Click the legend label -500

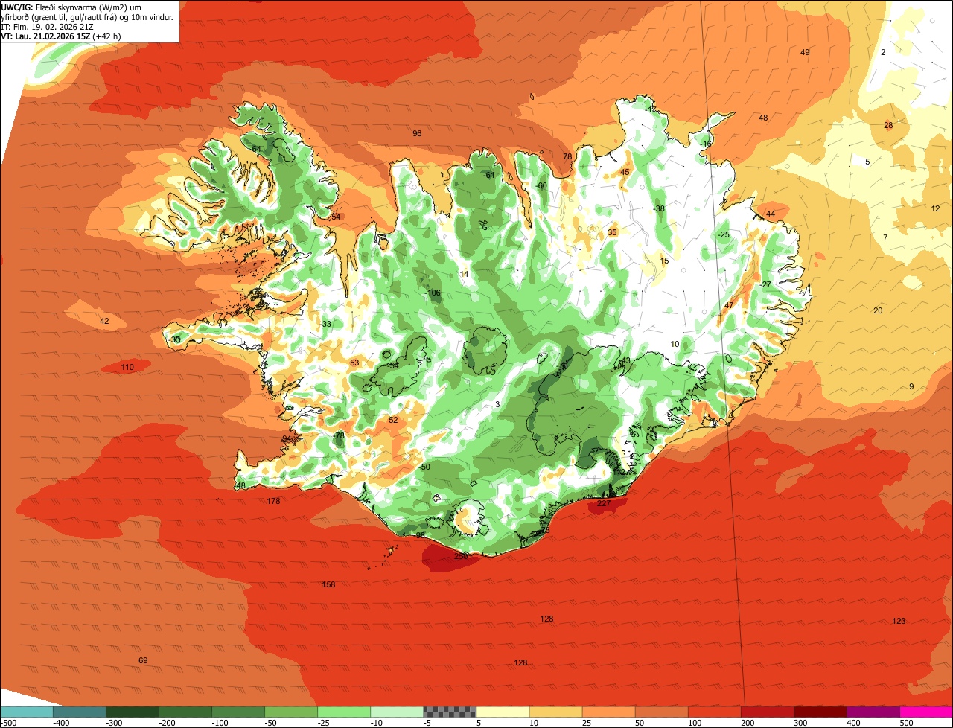[x=10, y=722]
